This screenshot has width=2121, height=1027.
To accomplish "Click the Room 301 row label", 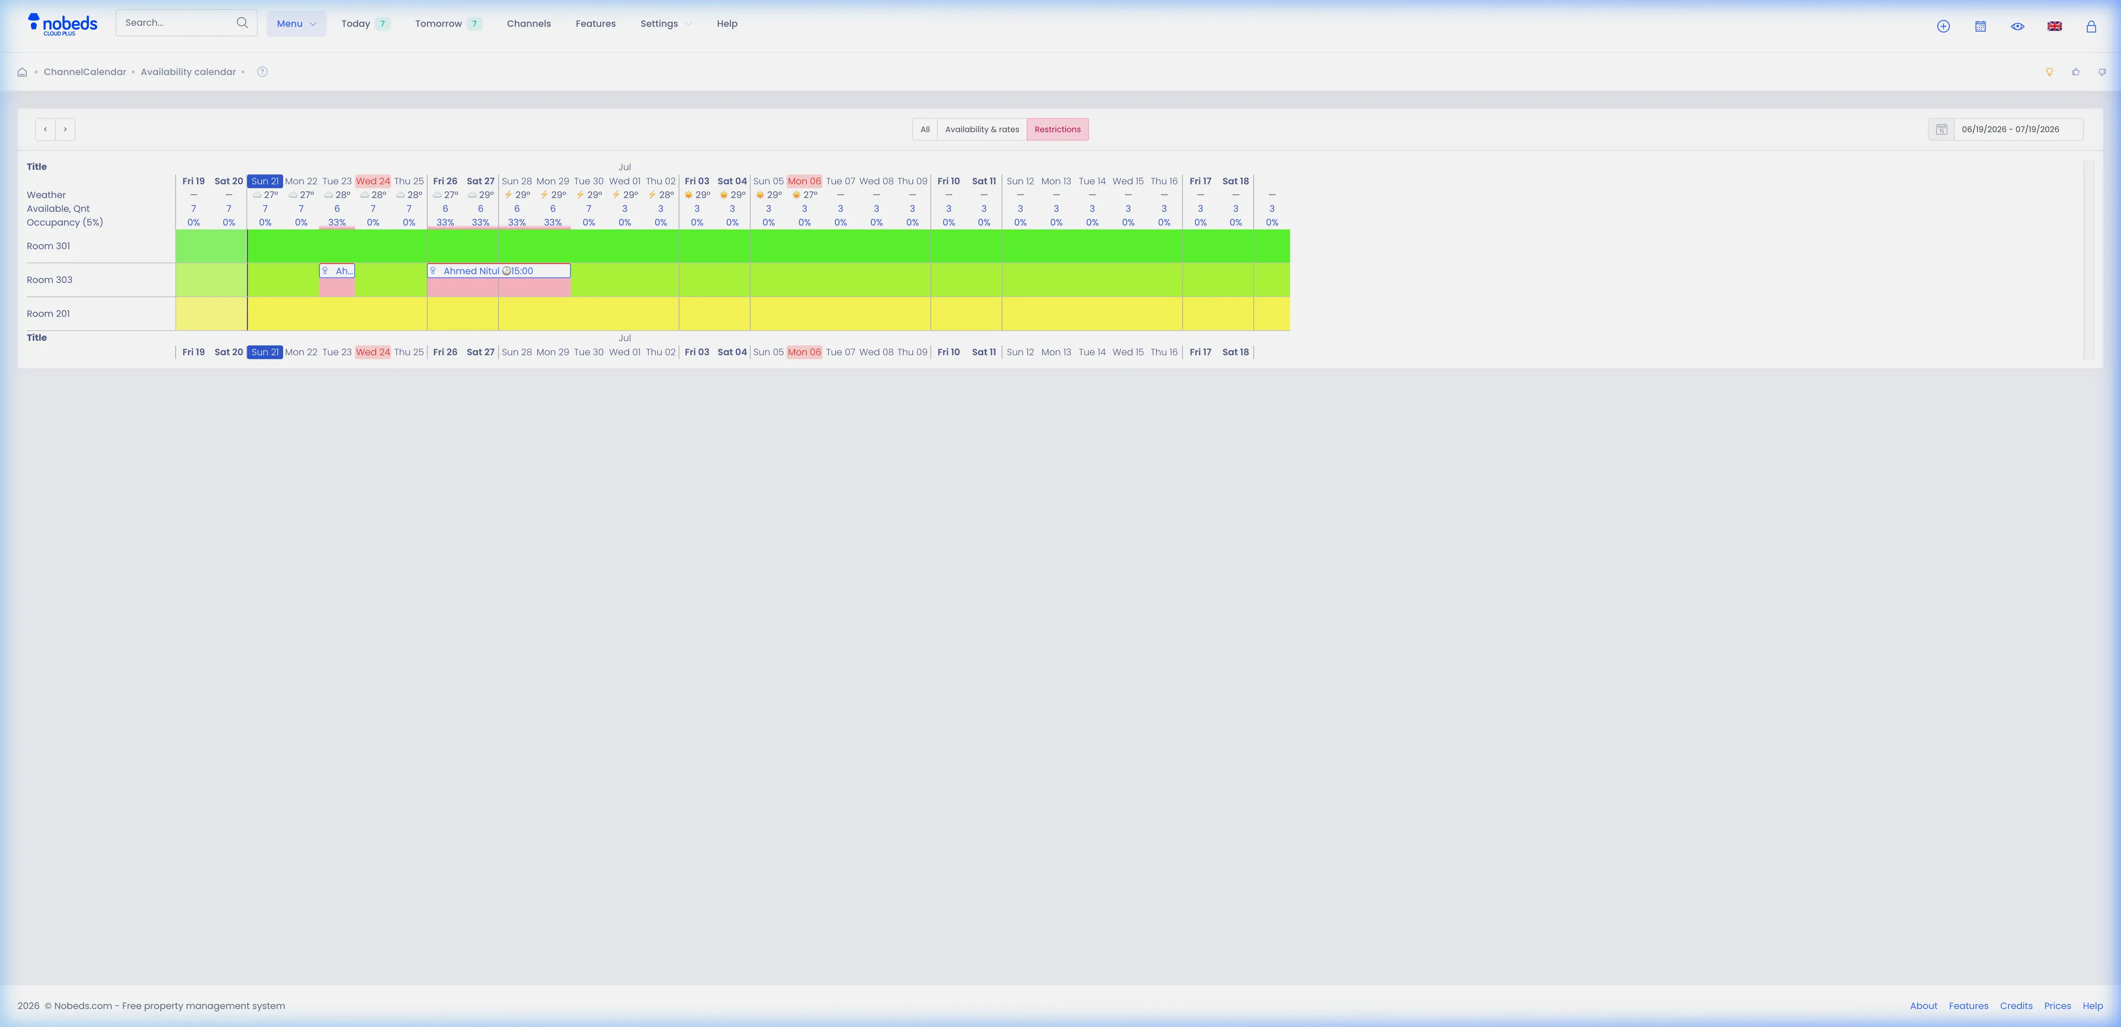I will coord(49,246).
